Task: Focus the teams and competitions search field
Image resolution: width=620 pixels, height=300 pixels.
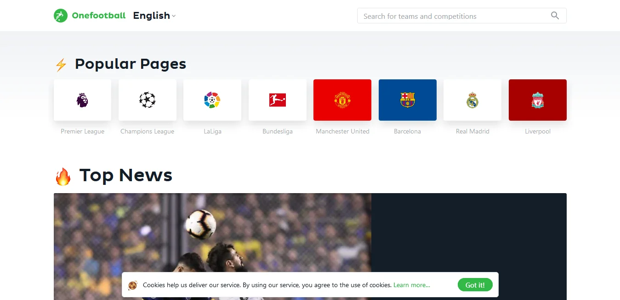Action: (x=461, y=16)
